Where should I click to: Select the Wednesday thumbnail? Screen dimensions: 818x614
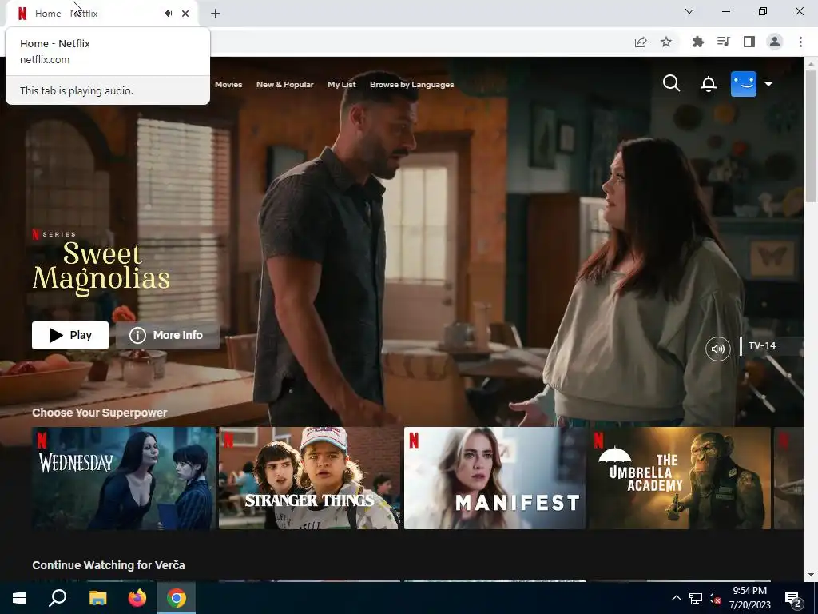click(124, 478)
